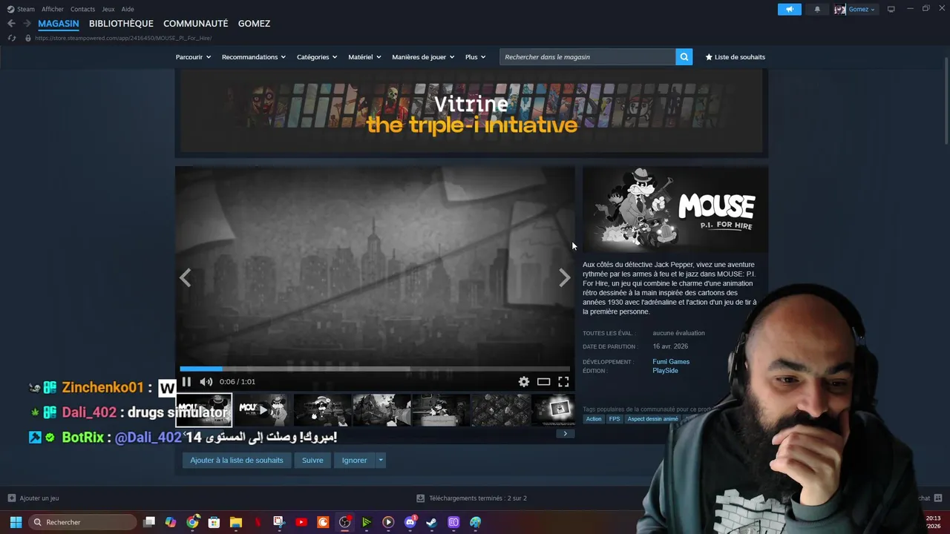Viewport: 950px width, 534px height.
Task: Click the Action tag
Action: 594,419
